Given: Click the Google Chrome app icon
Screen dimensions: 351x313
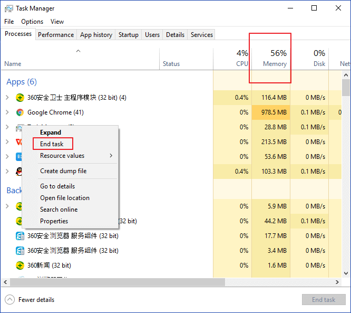Looking at the screenshot, I should click(x=20, y=112).
